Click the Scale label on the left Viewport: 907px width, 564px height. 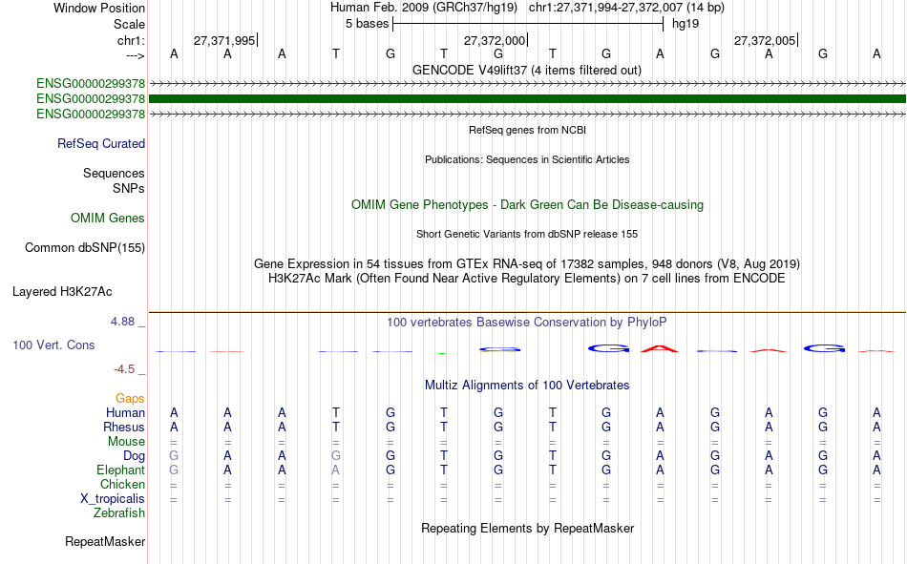129,24
